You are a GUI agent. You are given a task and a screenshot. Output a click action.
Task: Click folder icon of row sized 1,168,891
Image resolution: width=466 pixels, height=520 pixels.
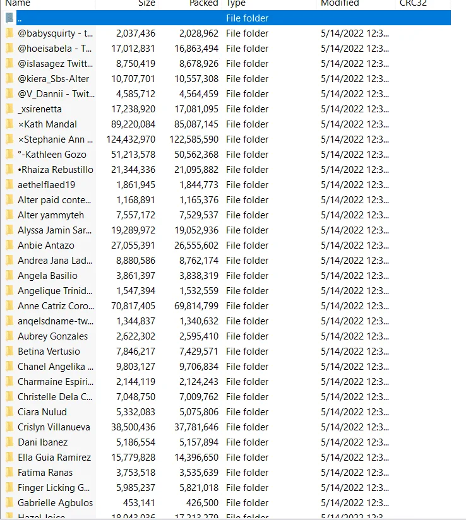coord(9,200)
